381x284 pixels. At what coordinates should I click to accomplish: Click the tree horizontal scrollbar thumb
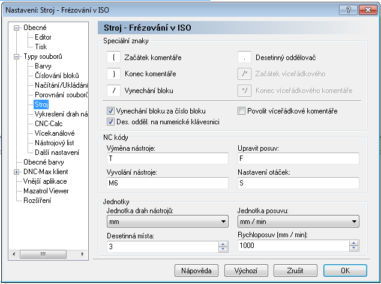coord(43,254)
